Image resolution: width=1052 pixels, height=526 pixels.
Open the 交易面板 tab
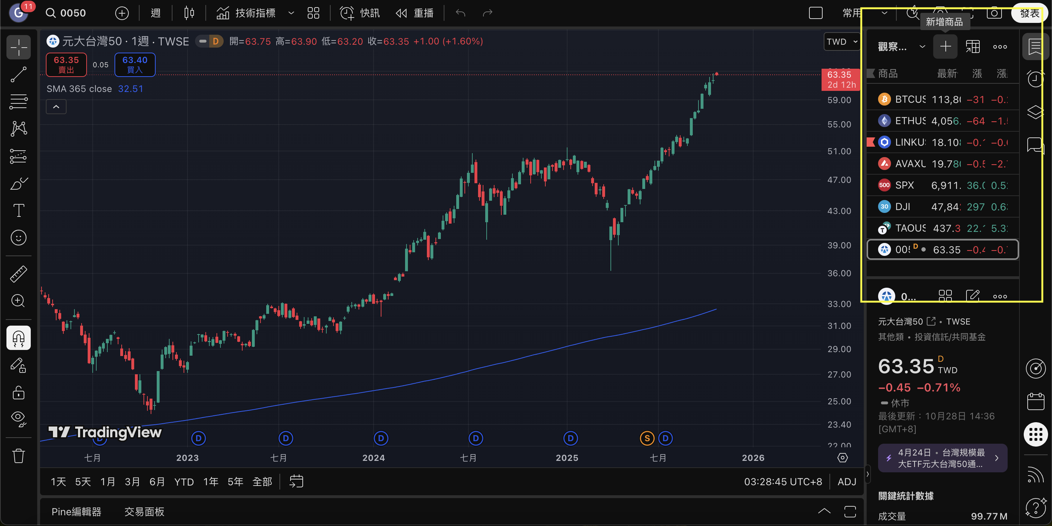pyautogui.click(x=144, y=512)
